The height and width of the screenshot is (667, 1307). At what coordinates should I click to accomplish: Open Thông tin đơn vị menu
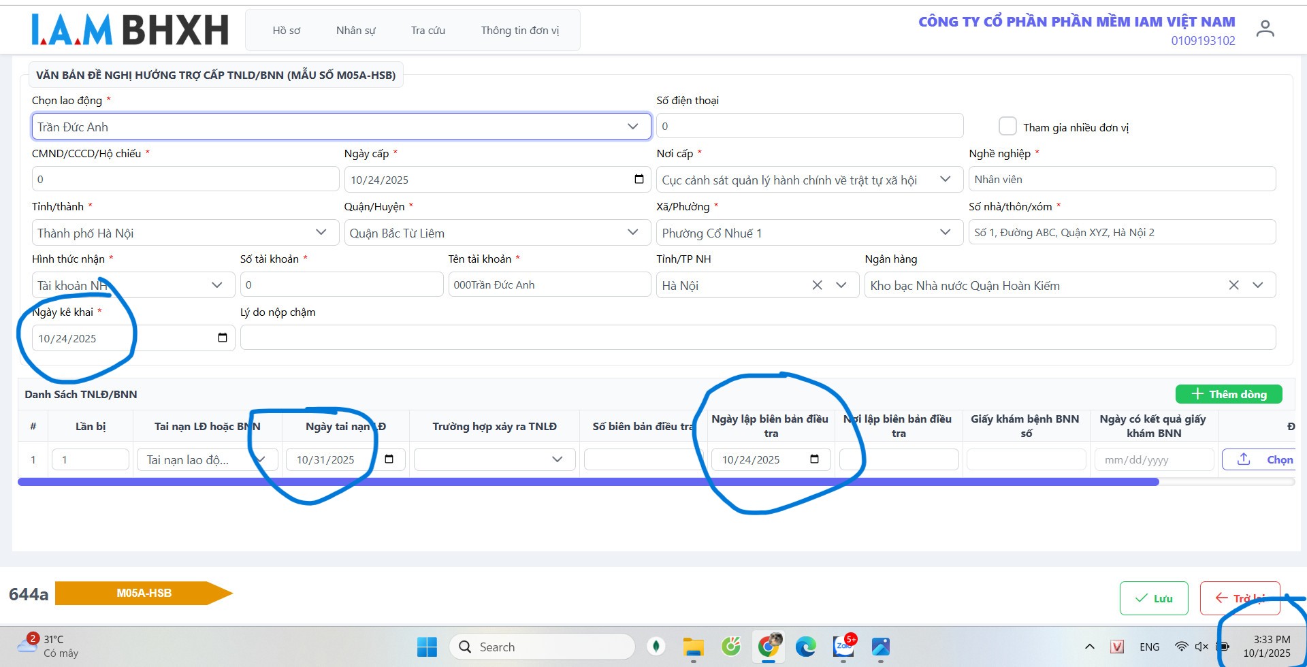(x=520, y=30)
